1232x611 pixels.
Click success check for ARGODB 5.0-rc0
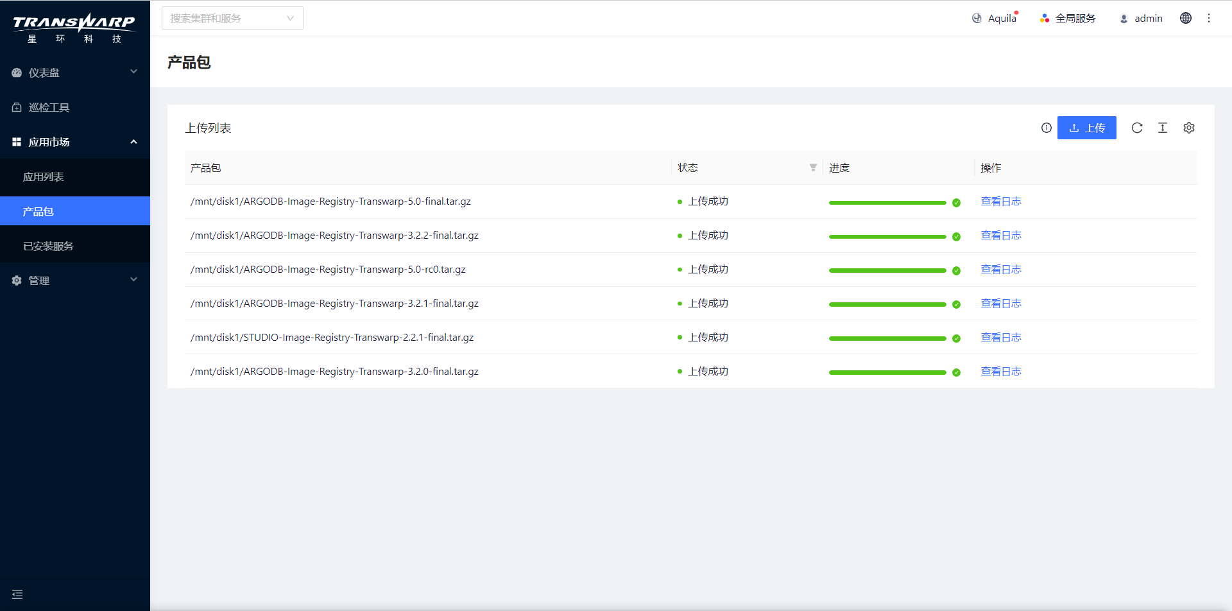(956, 271)
